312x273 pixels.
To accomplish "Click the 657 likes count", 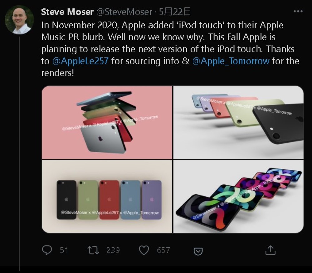I will (163, 250).
